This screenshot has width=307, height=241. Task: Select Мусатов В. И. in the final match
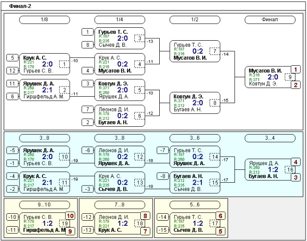point(265,71)
